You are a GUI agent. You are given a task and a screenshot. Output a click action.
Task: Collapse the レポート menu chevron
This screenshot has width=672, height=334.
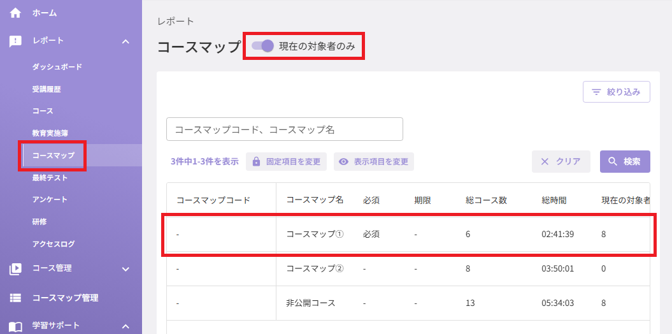pos(125,41)
